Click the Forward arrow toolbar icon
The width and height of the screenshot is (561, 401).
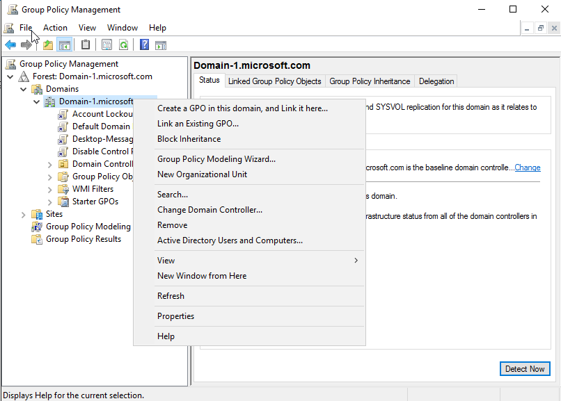coord(26,45)
